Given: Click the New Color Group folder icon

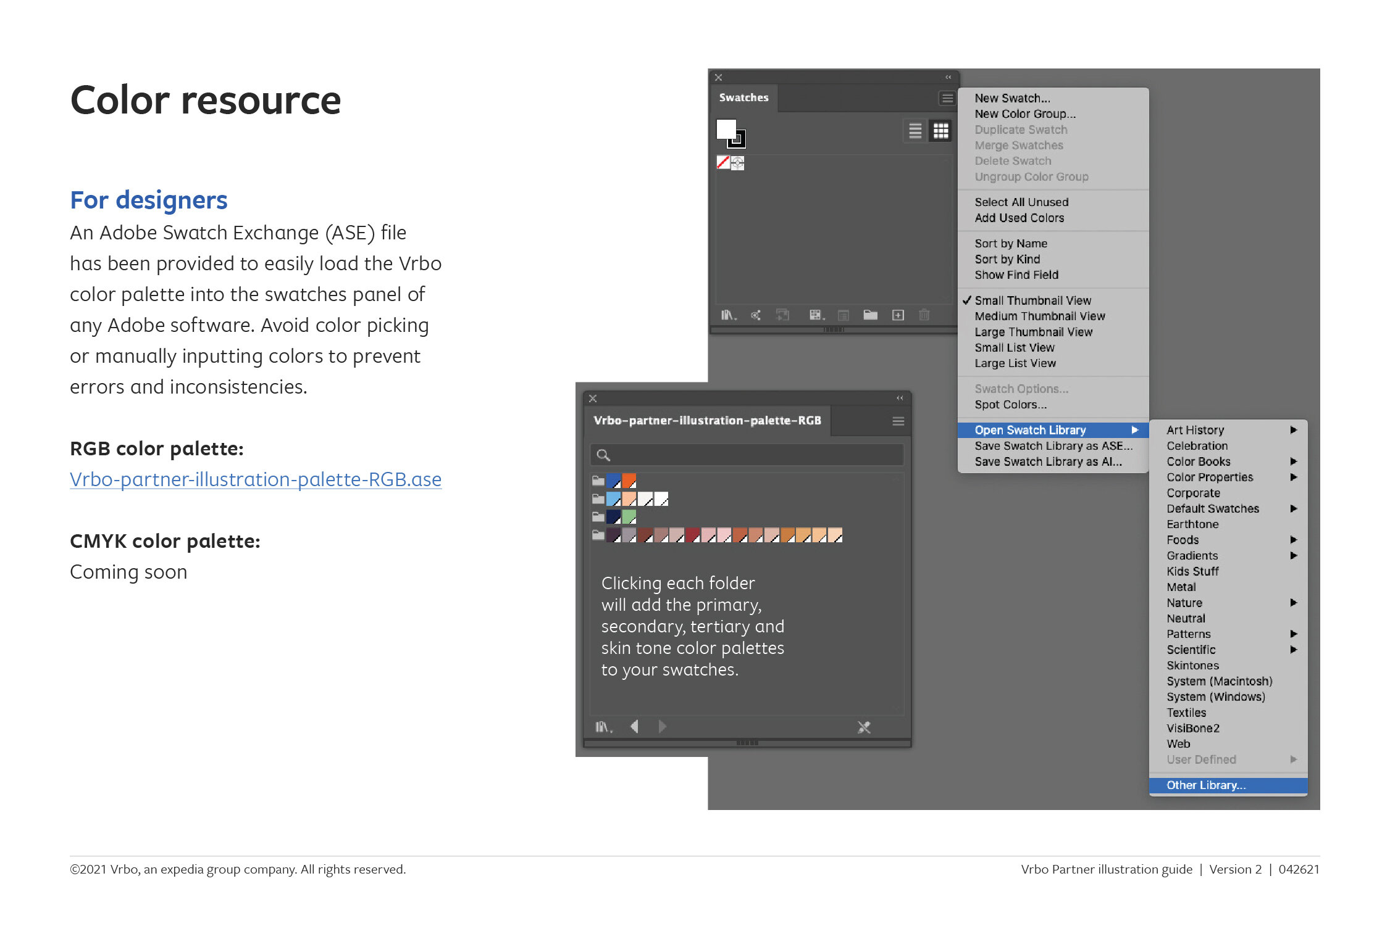Looking at the screenshot, I should (x=871, y=315).
